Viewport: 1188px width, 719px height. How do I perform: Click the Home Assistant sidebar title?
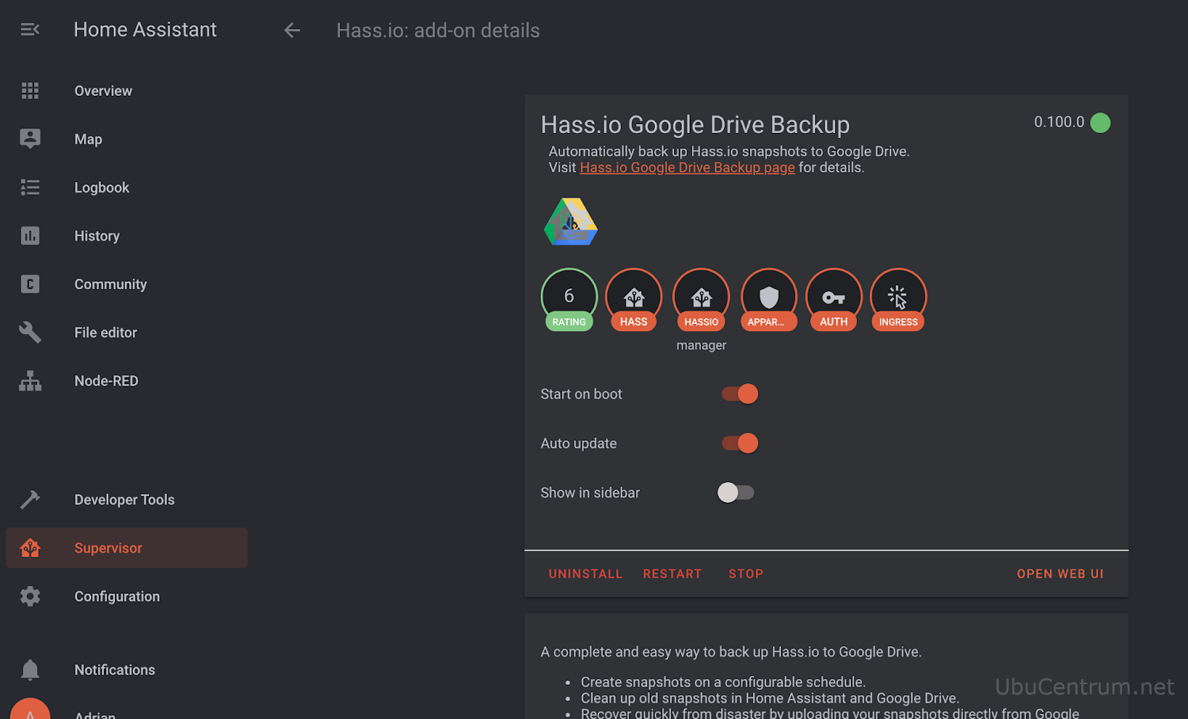pyautogui.click(x=146, y=30)
